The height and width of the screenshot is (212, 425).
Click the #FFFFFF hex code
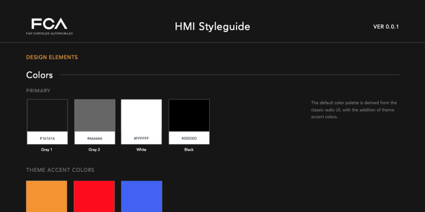tap(141, 139)
